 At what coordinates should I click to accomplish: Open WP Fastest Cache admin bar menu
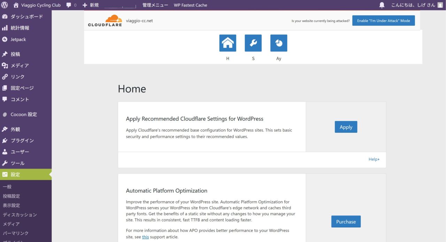click(x=190, y=5)
